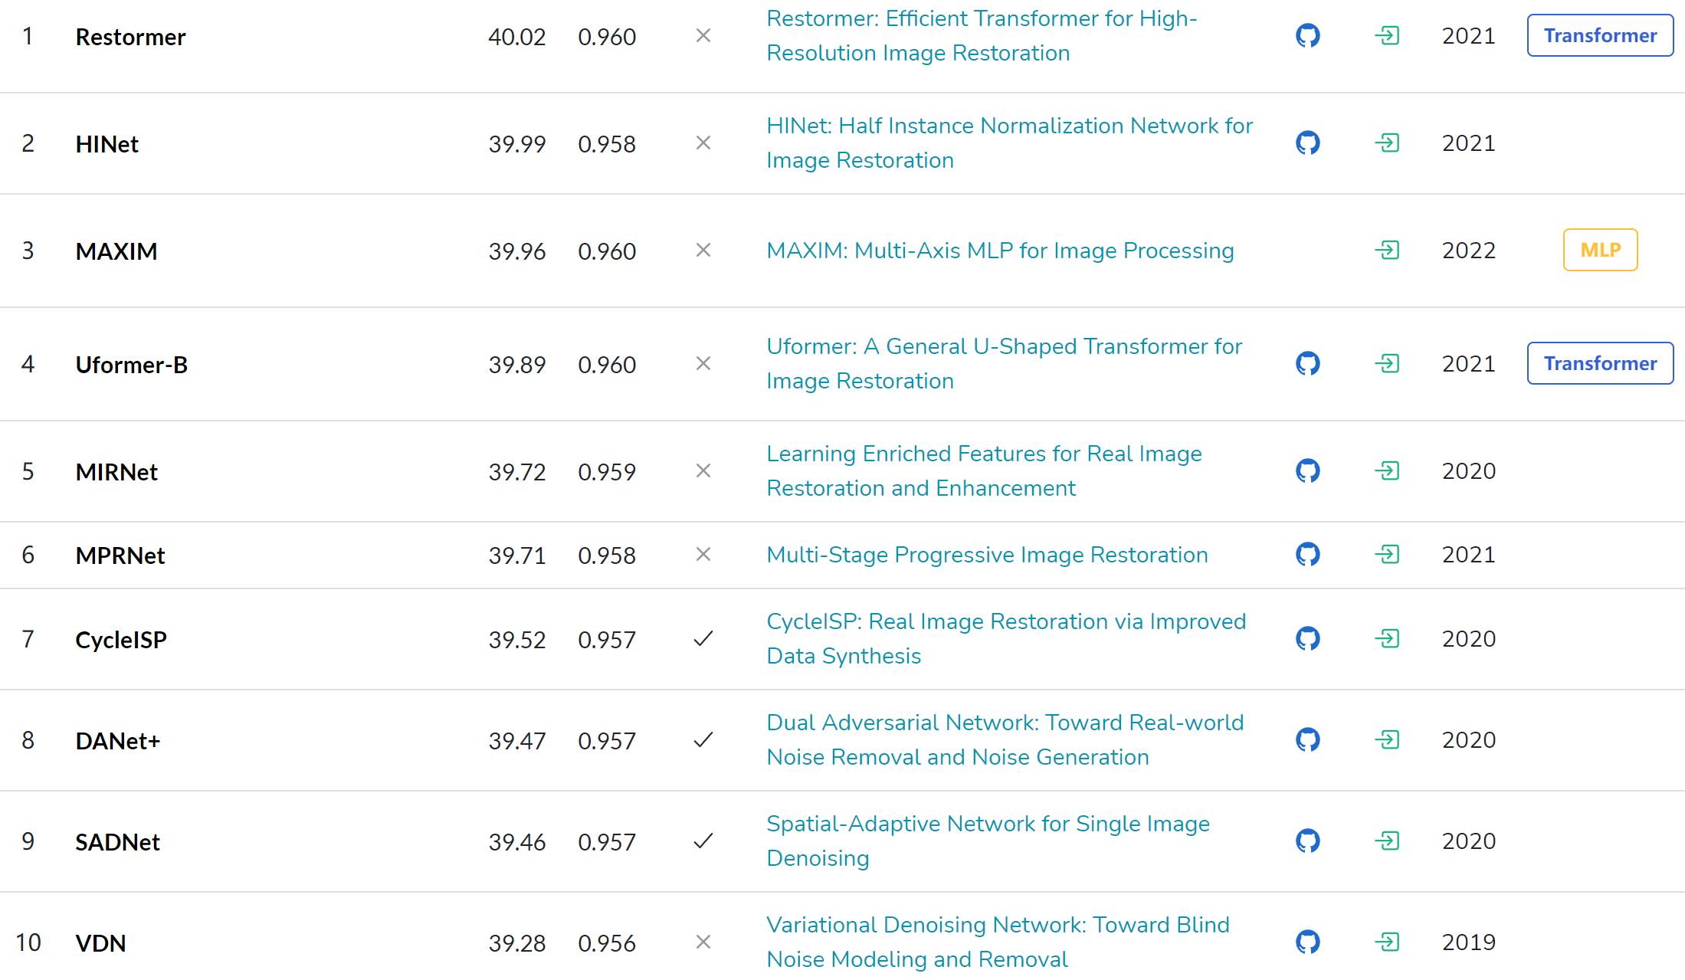Viewport: 1685px width, 980px height.
Task: Open the paper link icon for MAXIM
Action: tap(1387, 251)
